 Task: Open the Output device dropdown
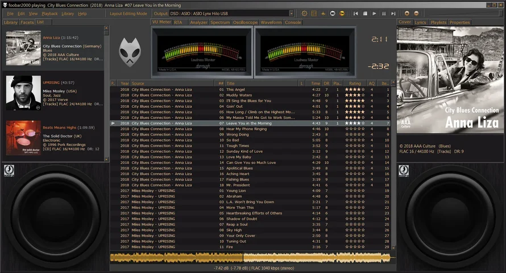click(x=291, y=13)
